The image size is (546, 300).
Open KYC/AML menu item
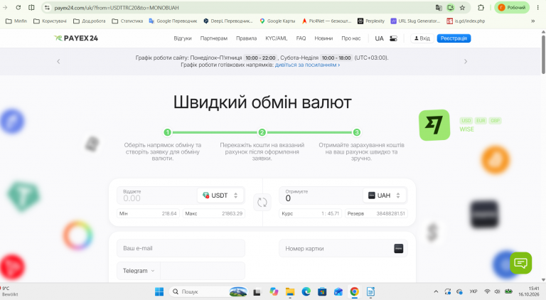[277, 38]
